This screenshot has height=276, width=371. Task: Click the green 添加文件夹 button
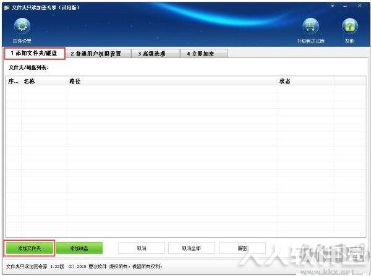29,248
